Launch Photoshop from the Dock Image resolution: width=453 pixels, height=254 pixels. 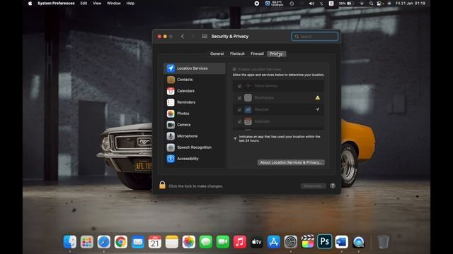coord(324,241)
